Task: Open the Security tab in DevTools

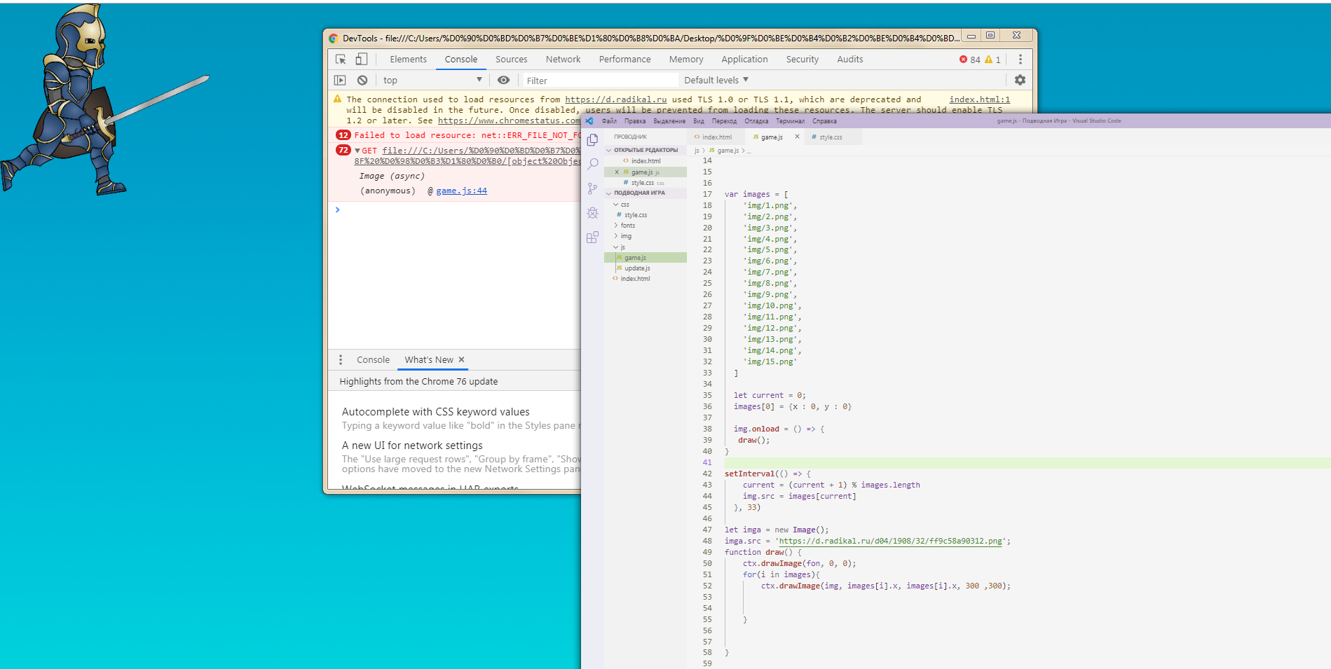Action: (802, 60)
